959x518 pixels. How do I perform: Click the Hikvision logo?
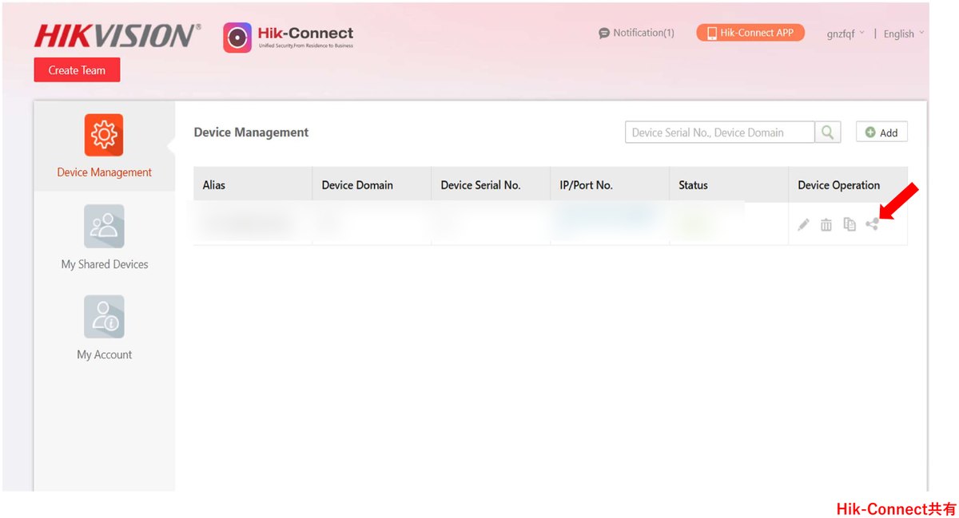[117, 36]
